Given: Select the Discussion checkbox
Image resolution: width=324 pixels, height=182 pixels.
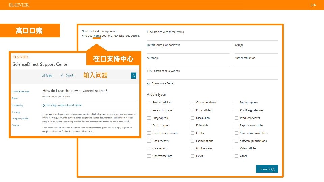Looking at the screenshot, I should [x=193, y=118].
